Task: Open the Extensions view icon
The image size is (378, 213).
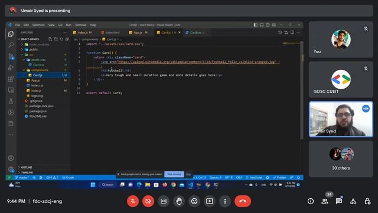Action: [x=11, y=79]
